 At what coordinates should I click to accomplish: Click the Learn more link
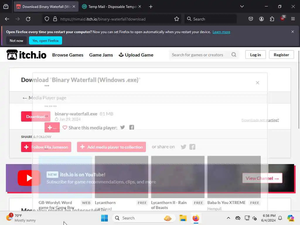pyautogui.click(x=221, y=32)
